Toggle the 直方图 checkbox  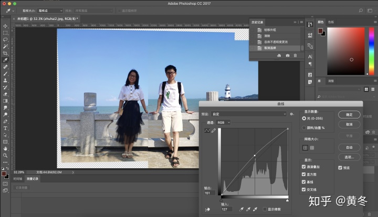(304, 175)
